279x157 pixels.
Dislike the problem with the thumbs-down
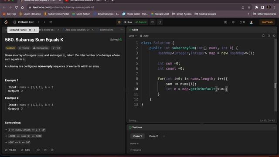pos(25,150)
